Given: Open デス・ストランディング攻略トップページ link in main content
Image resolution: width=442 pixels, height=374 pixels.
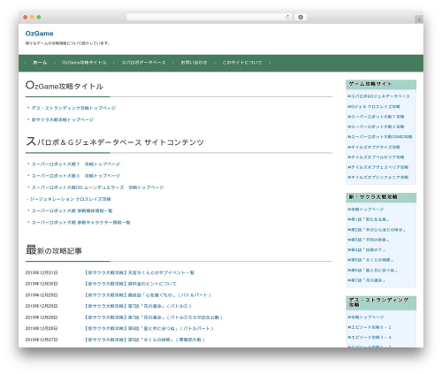Looking at the screenshot, I should (x=73, y=108).
